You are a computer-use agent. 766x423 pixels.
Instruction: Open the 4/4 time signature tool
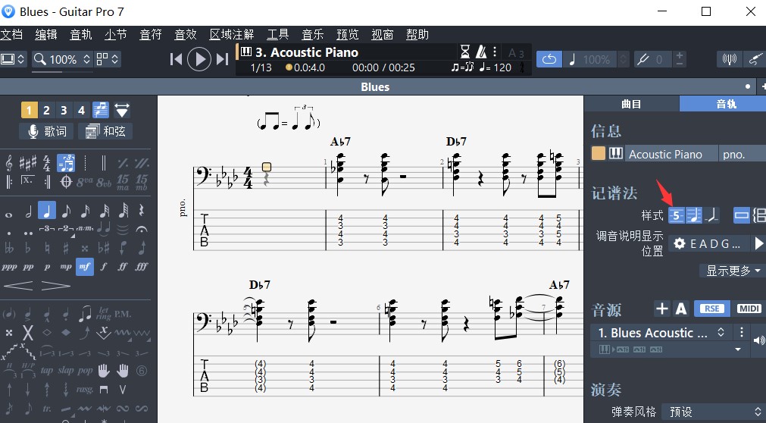coord(46,163)
